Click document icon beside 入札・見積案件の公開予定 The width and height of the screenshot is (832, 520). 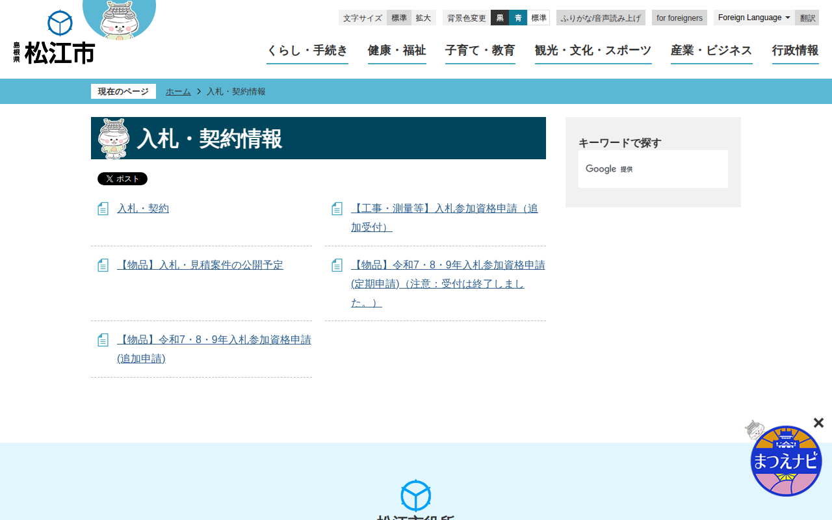(x=103, y=265)
